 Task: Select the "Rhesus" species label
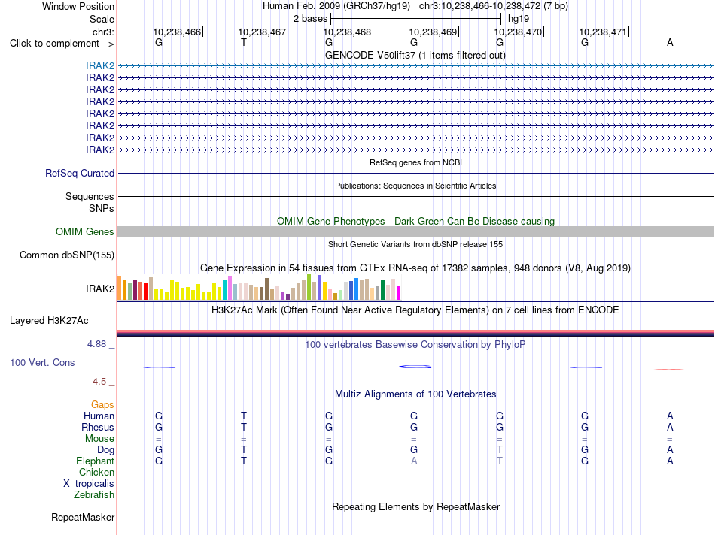click(98, 427)
